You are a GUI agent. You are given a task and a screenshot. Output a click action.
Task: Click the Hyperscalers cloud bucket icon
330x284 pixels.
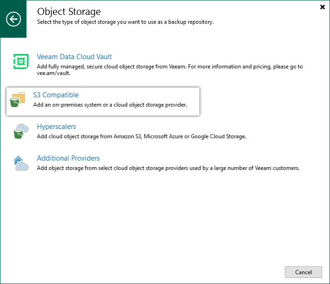pyautogui.click(x=21, y=131)
